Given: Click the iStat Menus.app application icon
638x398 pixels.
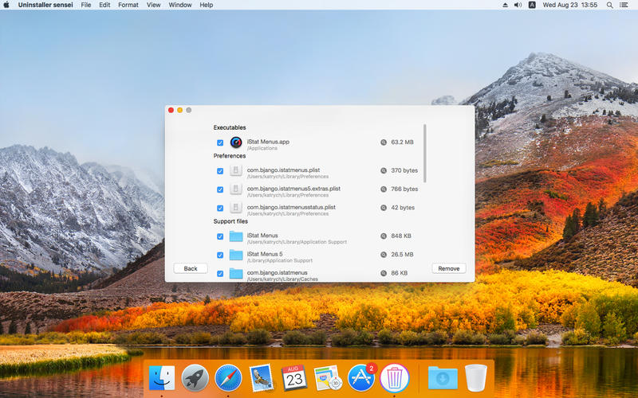Looking at the screenshot, I should (x=236, y=142).
